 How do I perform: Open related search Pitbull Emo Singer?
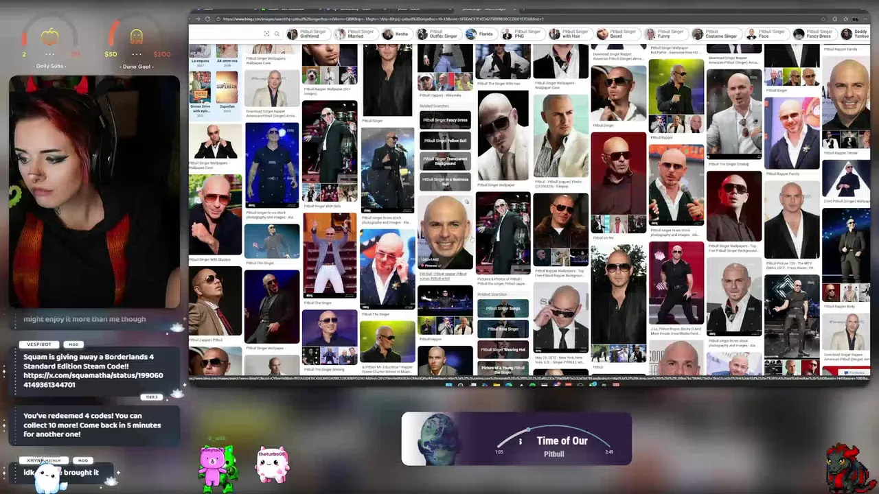click(x=503, y=329)
